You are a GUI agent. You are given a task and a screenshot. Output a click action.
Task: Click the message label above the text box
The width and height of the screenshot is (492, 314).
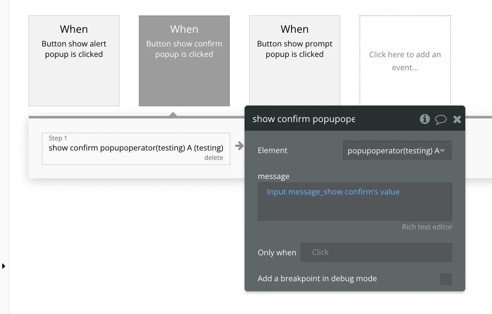(273, 176)
